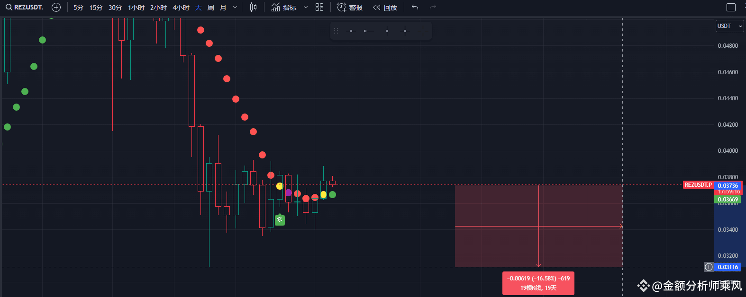Select the vertical line drawing tool
The height and width of the screenshot is (297, 746).
coord(387,31)
